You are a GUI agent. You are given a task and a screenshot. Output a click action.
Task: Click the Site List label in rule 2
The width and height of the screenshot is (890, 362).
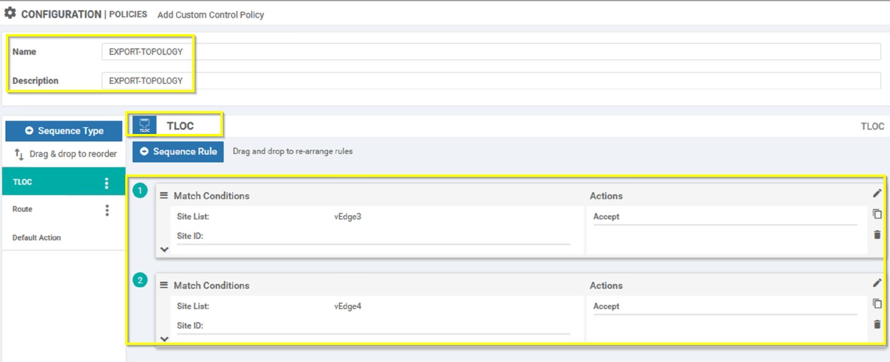tap(193, 306)
